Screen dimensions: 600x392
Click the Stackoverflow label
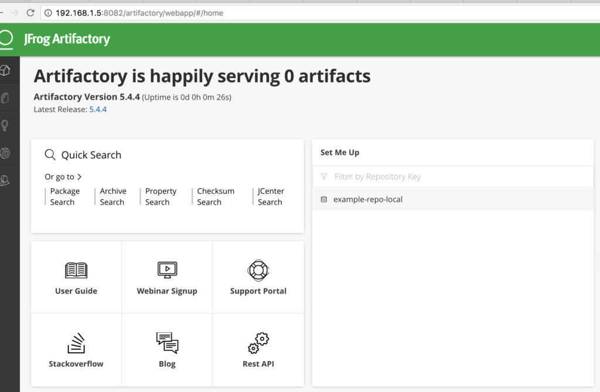(76, 364)
